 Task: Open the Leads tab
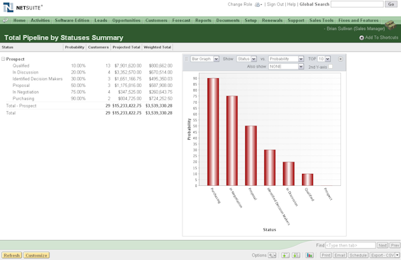pyautogui.click(x=101, y=20)
